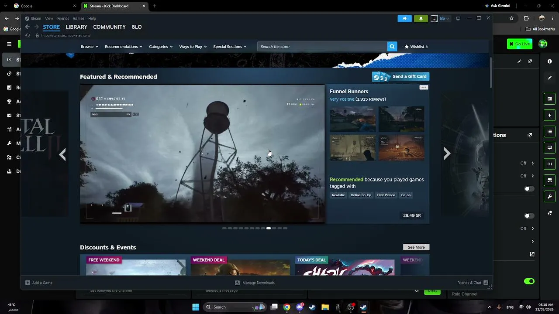Switch to the LIBRARY tab

coord(76,27)
